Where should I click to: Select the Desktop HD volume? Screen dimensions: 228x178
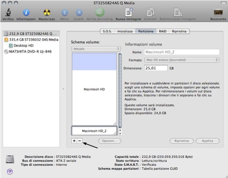pyautogui.click(x=21, y=45)
